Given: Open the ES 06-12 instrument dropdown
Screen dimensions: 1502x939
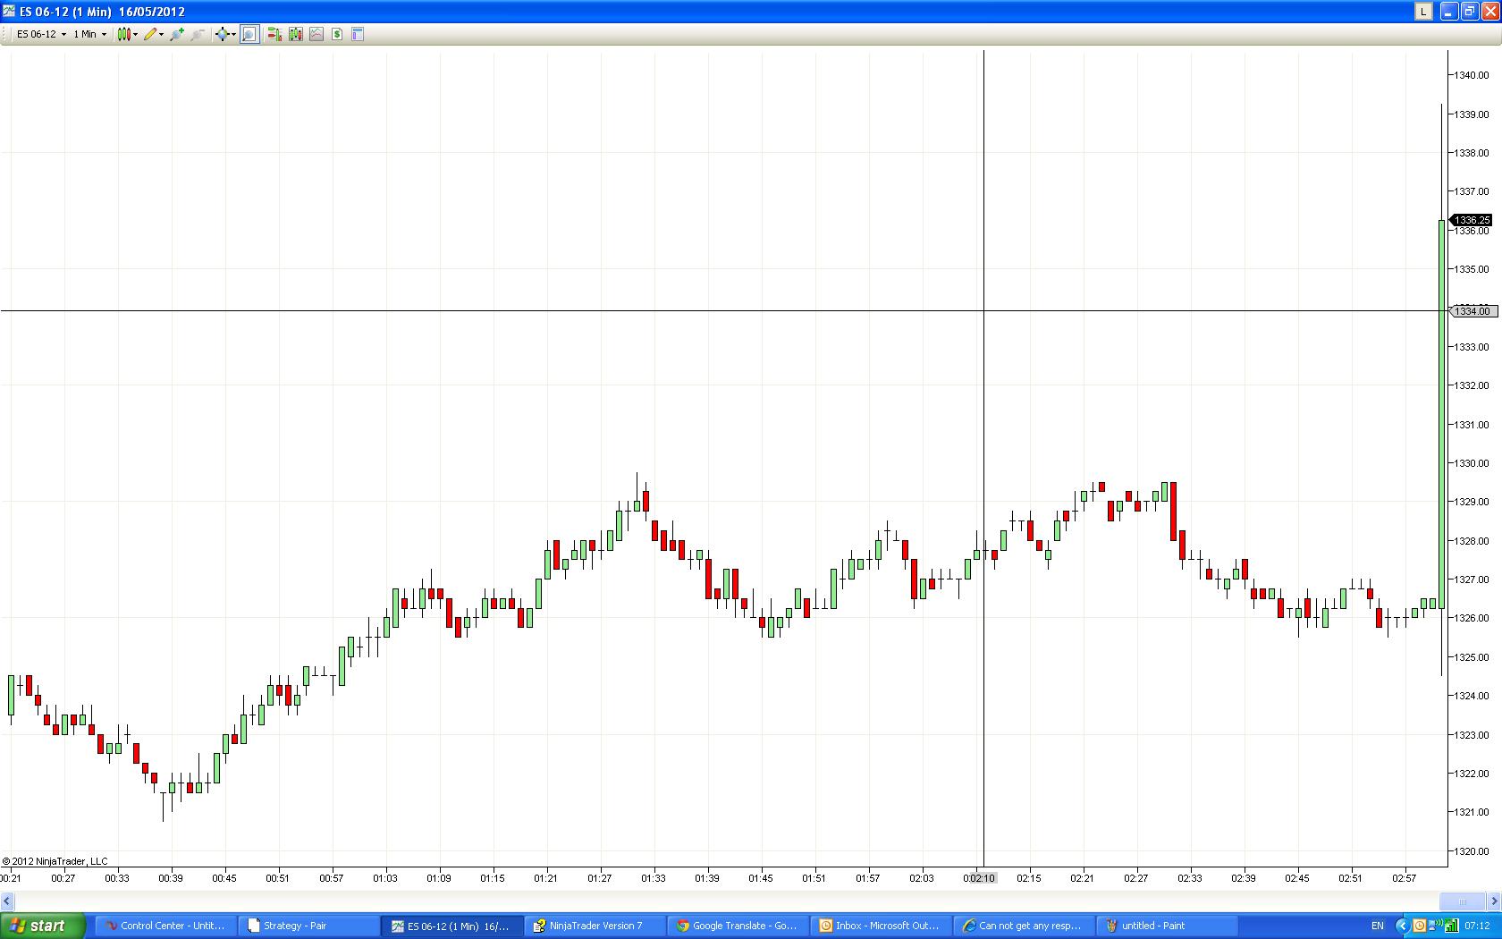Looking at the screenshot, I should (41, 34).
